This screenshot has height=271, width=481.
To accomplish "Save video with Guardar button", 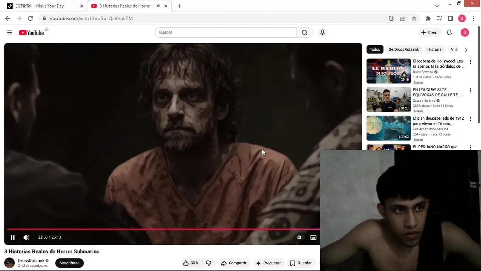I will click(301, 263).
